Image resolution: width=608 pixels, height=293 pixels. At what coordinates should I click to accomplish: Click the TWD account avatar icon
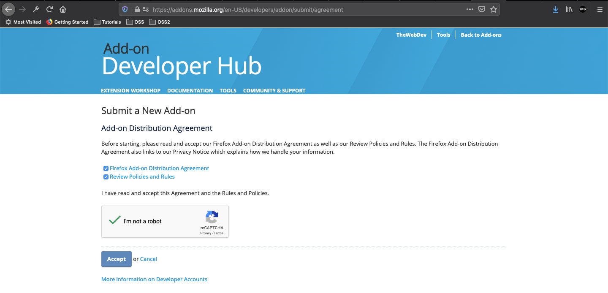(x=583, y=9)
